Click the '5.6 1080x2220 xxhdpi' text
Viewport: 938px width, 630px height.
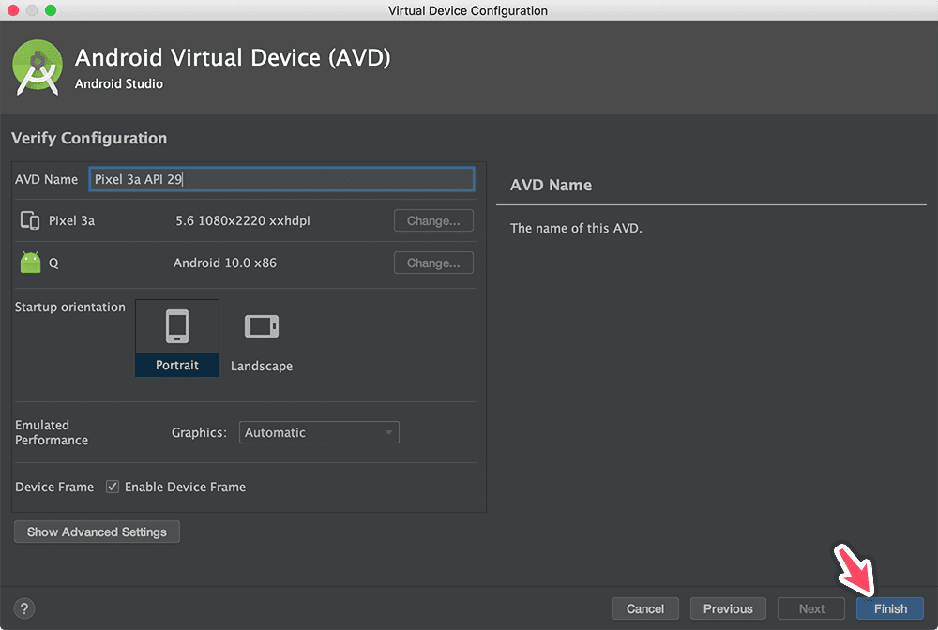pos(243,220)
